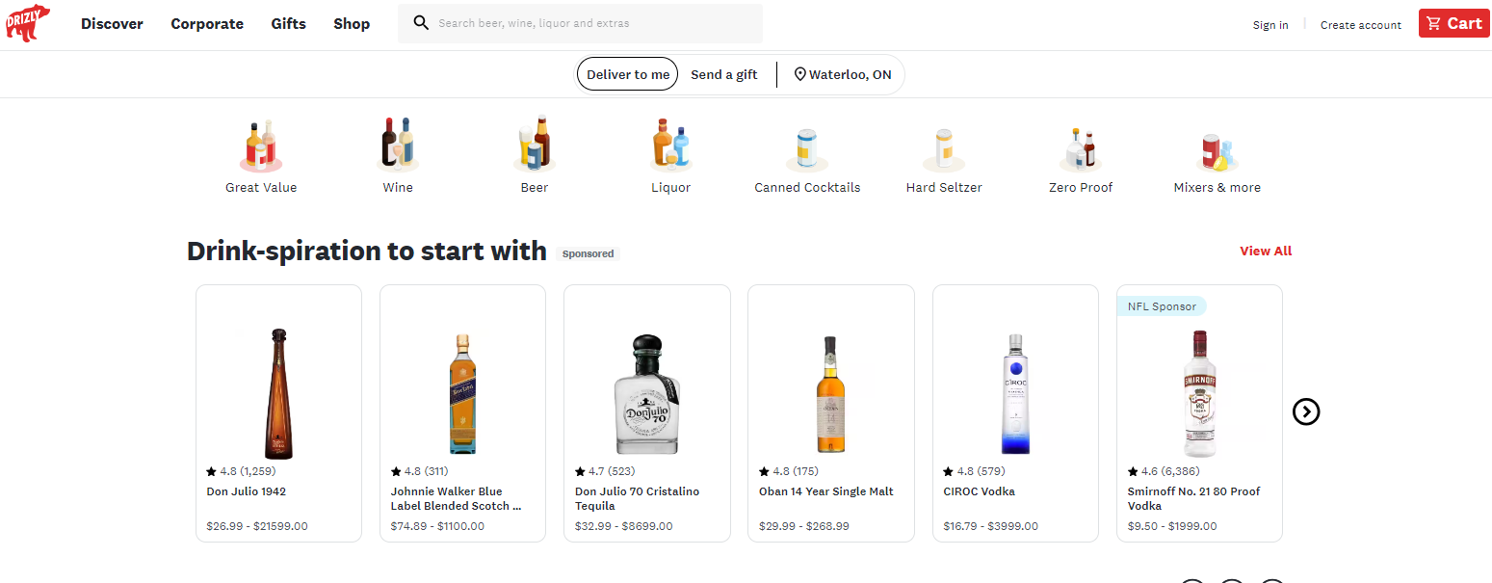The height and width of the screenshot is (583, 1492).
Task: Click the 4.8 (175) star rating
Action: click(x=789, y=472)
